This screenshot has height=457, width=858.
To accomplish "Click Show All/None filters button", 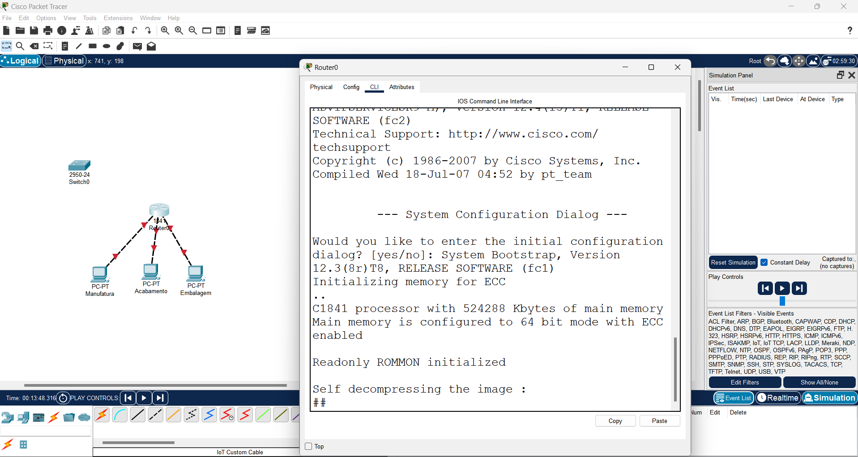I will pos(820,382).
